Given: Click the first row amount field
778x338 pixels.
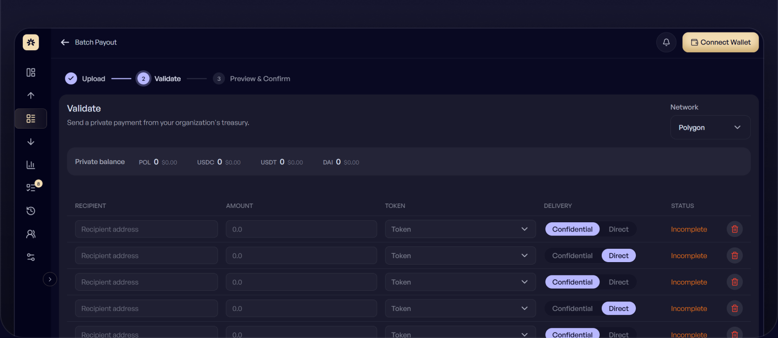Looking at the screenshot, I should pyautogui.click(x=301, y=229).
